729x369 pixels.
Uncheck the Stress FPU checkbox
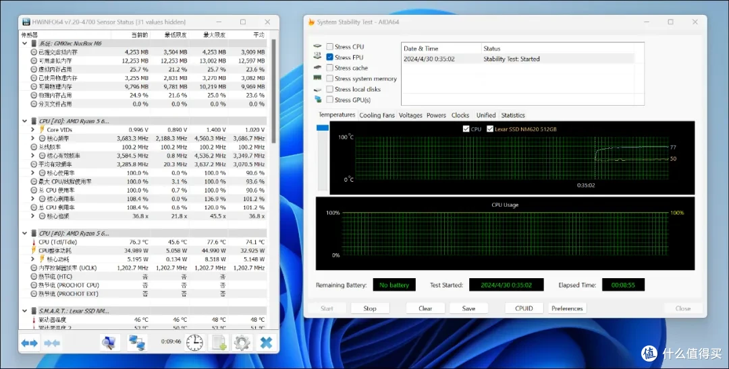(x=329, y=57)
